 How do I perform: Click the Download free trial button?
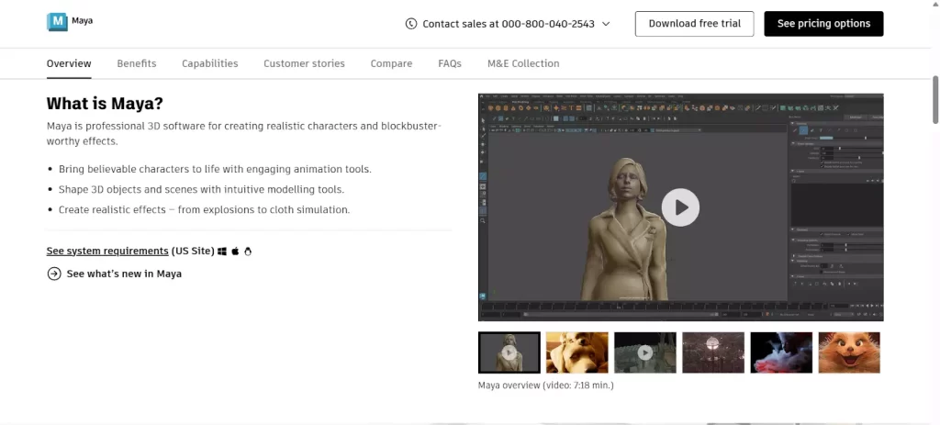(x=694, y=24)
